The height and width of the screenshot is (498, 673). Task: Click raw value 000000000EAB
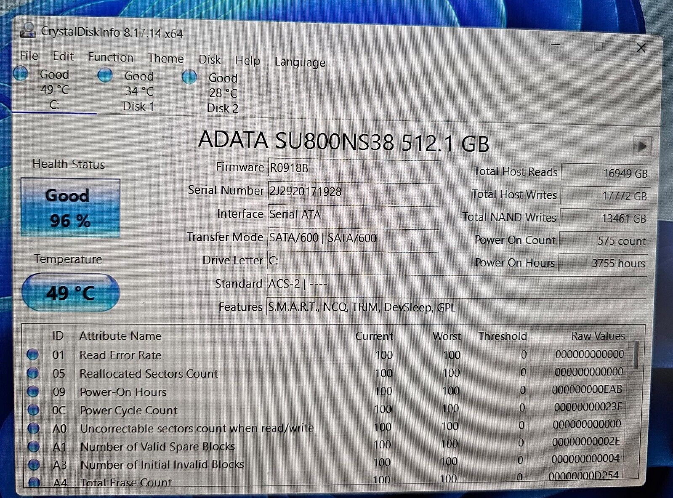tap(587, 389)
